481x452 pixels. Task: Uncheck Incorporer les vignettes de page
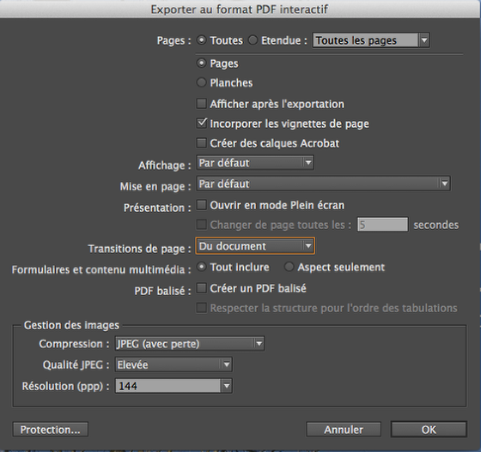pos(202,124)
